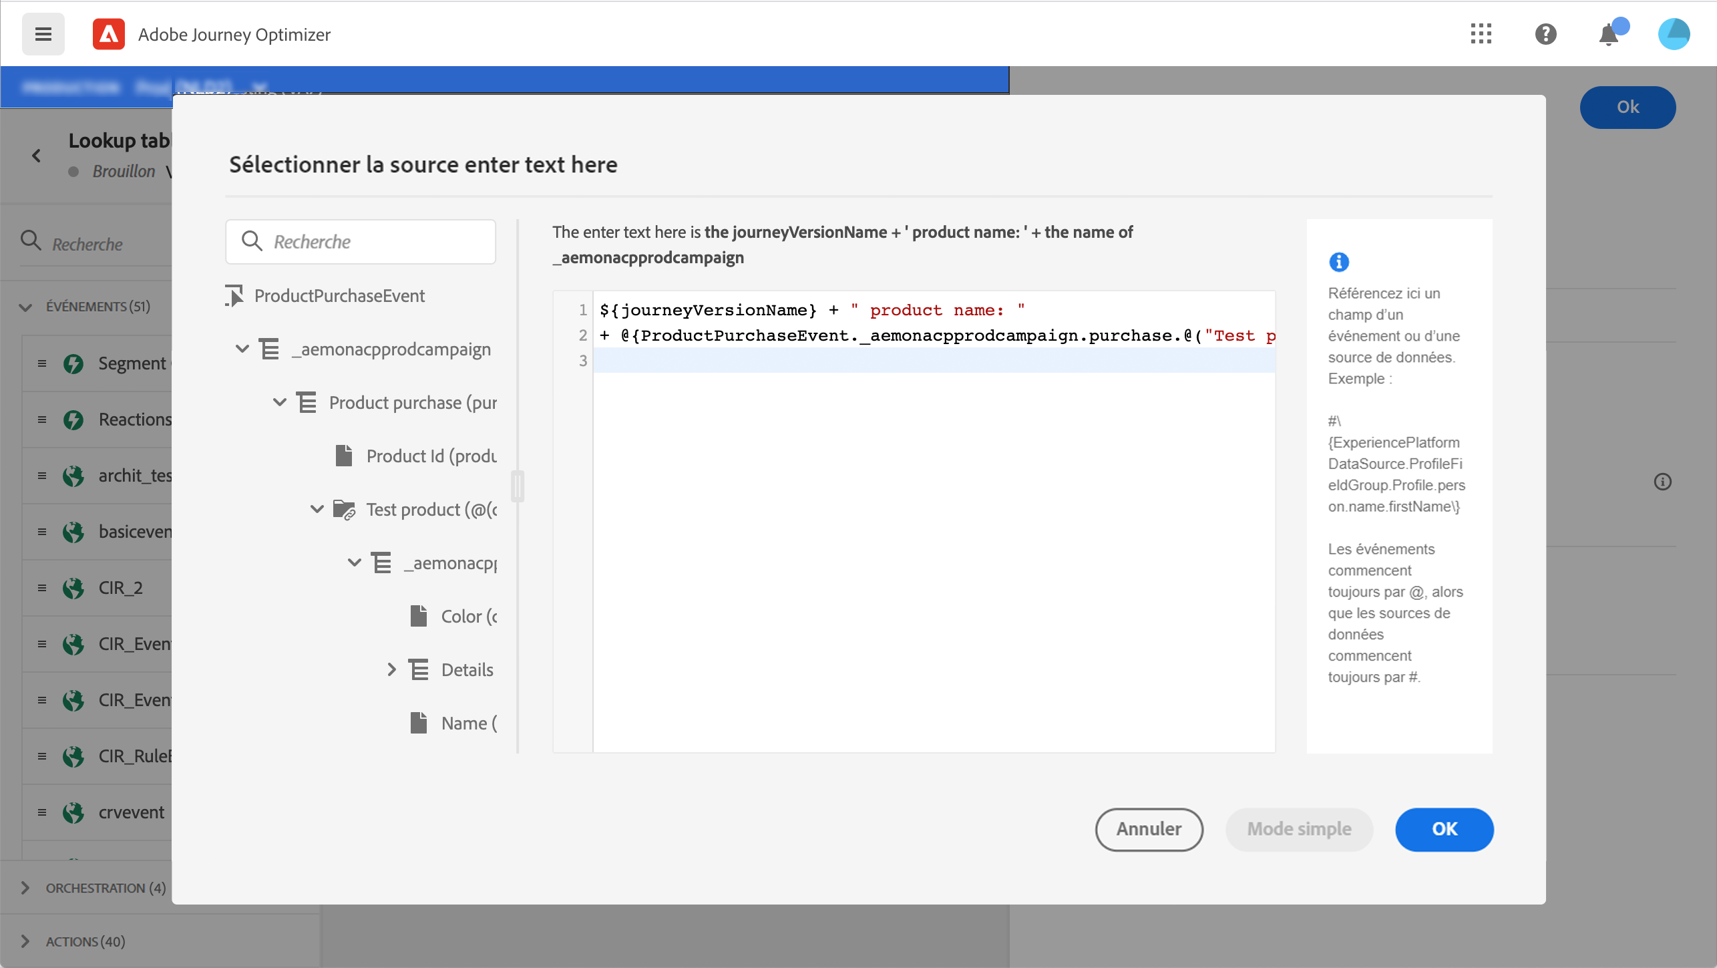Select the Name field in tree
The width and height of the screenshot is (1717, 968).
coord(468,723)
